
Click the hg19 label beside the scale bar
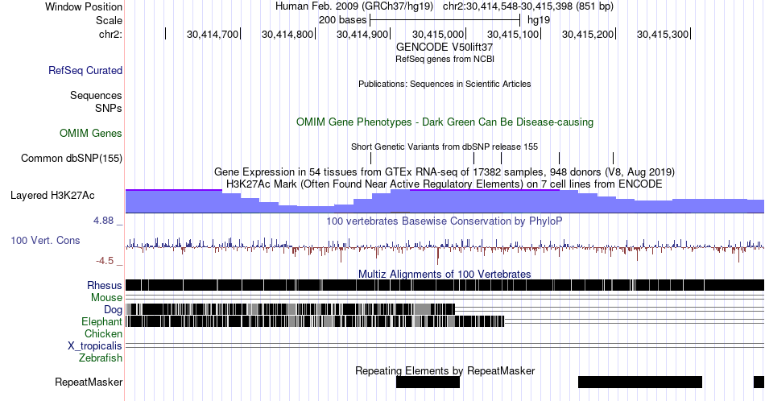coord(539,20)
